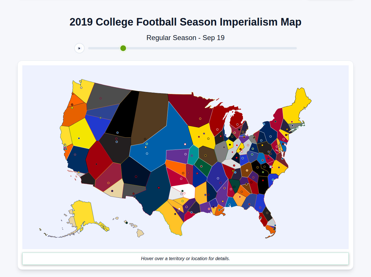The image size is (371, 277).
Task: Select the team marker dot in Hawaii
Action: (x=127, y=223)
